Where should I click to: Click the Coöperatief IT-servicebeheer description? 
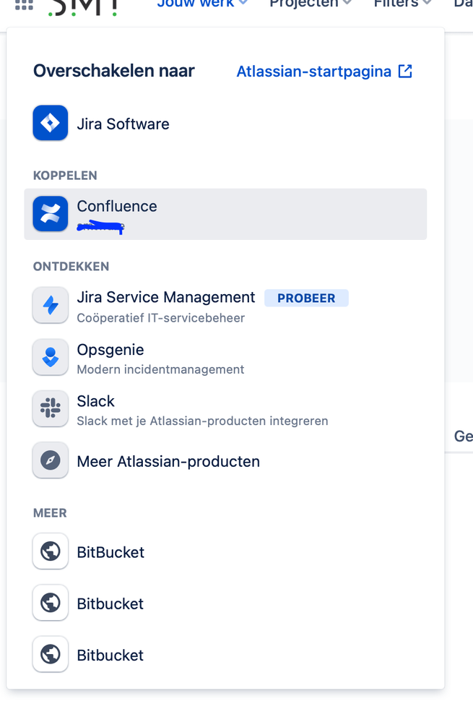click(x=160, y=318)
